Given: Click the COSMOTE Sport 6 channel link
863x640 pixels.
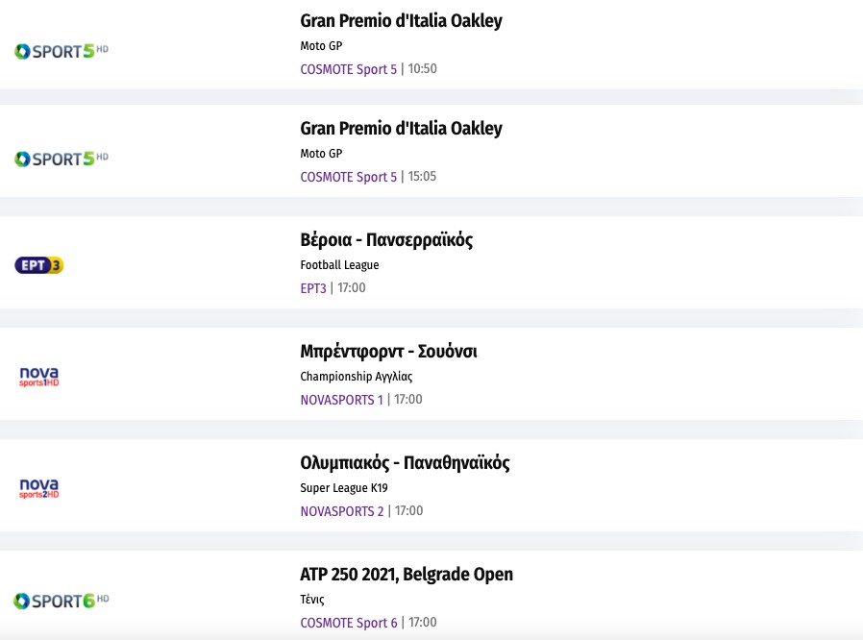Looking at the screenshot, I should 348,623.
